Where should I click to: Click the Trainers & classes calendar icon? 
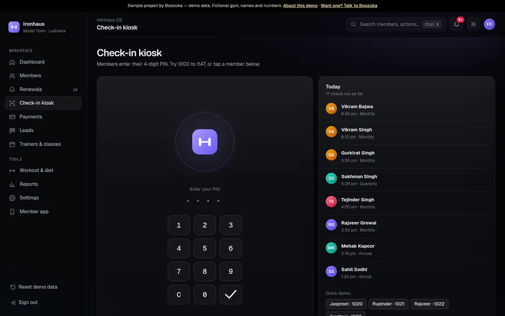pyautogui.click(x=12, y=145)
